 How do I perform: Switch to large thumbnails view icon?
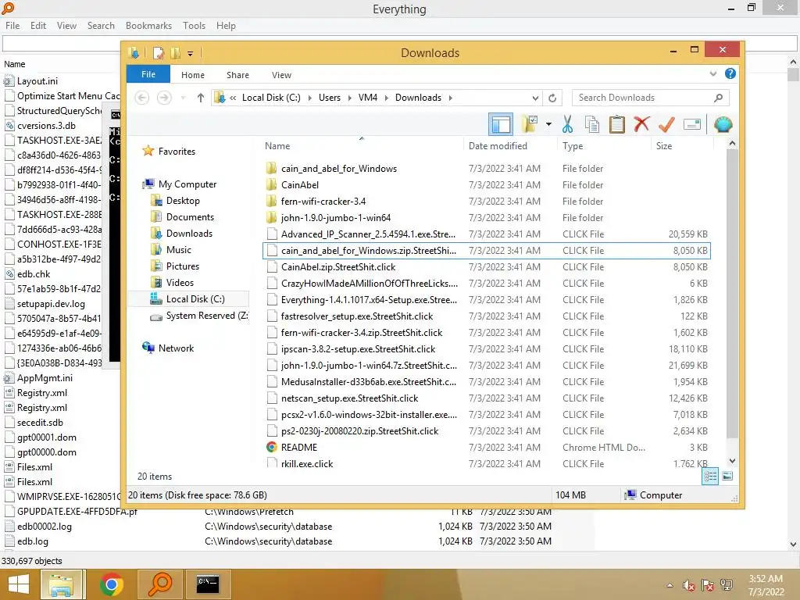(x=727, y=476)
